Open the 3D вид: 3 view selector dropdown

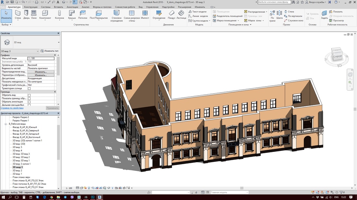pos(38,51)
